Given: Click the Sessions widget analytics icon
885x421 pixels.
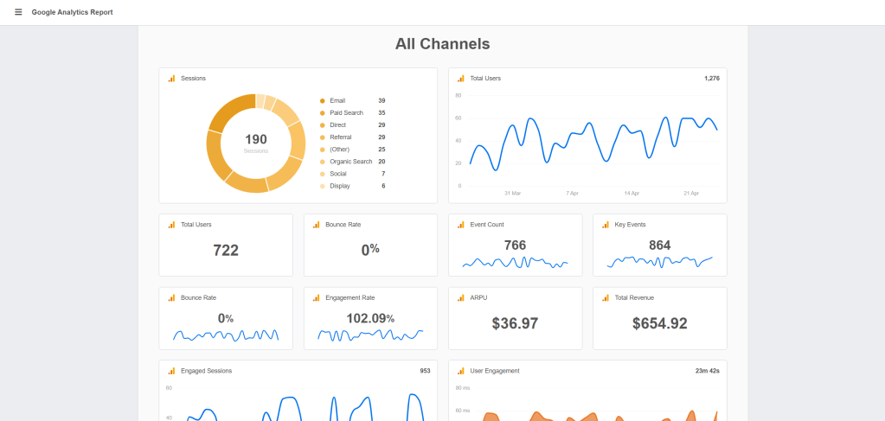Looking at the screenshot, I should tap(171, 79).
